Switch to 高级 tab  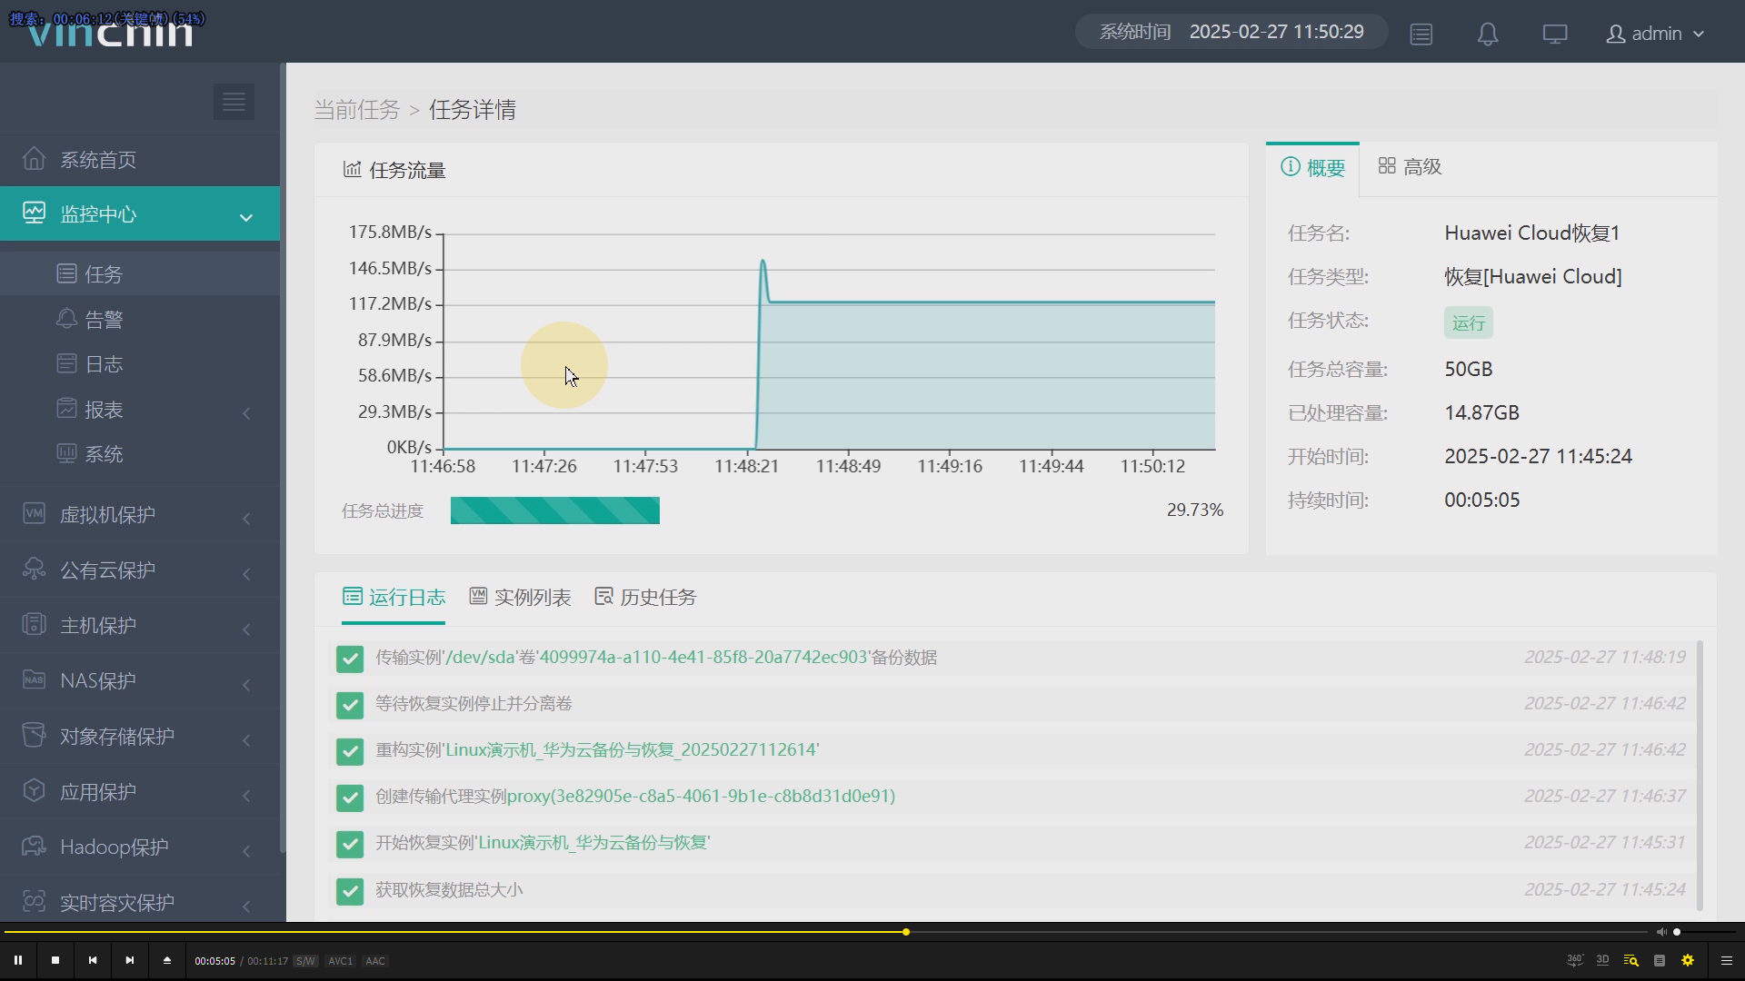coord(1411,167)
